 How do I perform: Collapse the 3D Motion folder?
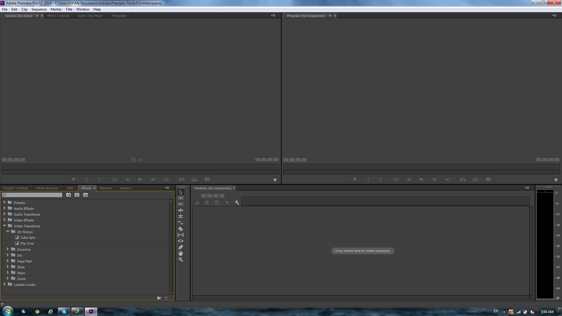point(8,231)
